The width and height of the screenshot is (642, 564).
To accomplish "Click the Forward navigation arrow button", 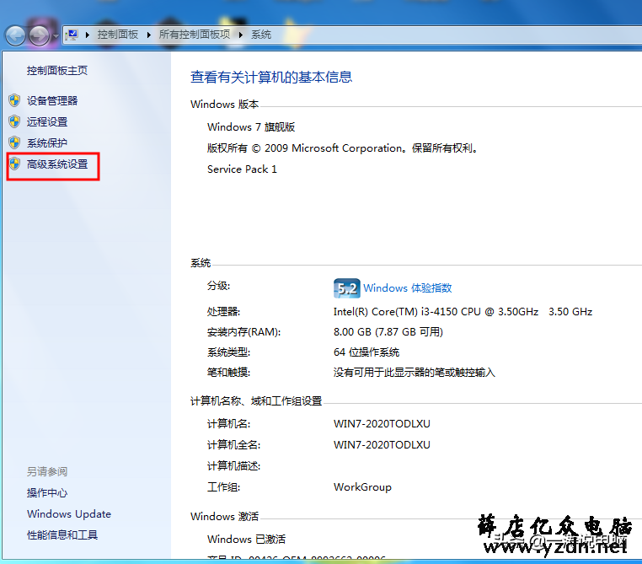I will (40, 35).
